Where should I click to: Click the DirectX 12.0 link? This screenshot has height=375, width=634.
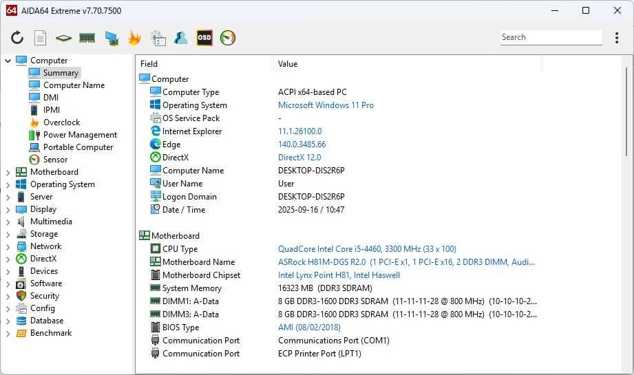point(299,158)
